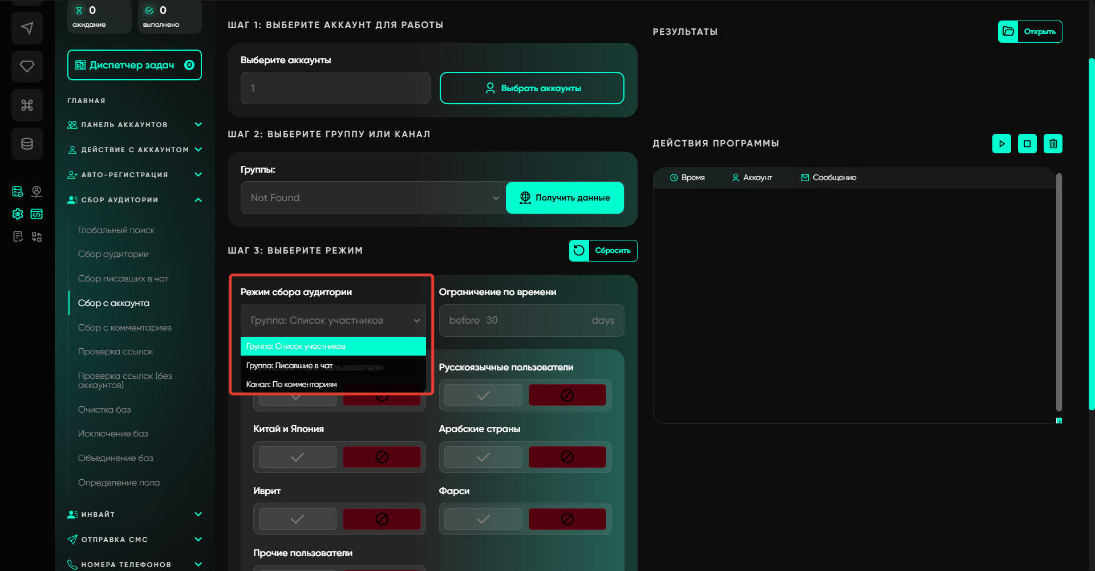Enable the checkmark toggle for Китай и Япония
Image resolution: width=1095 pixels, height=571 pixels.
297,457
